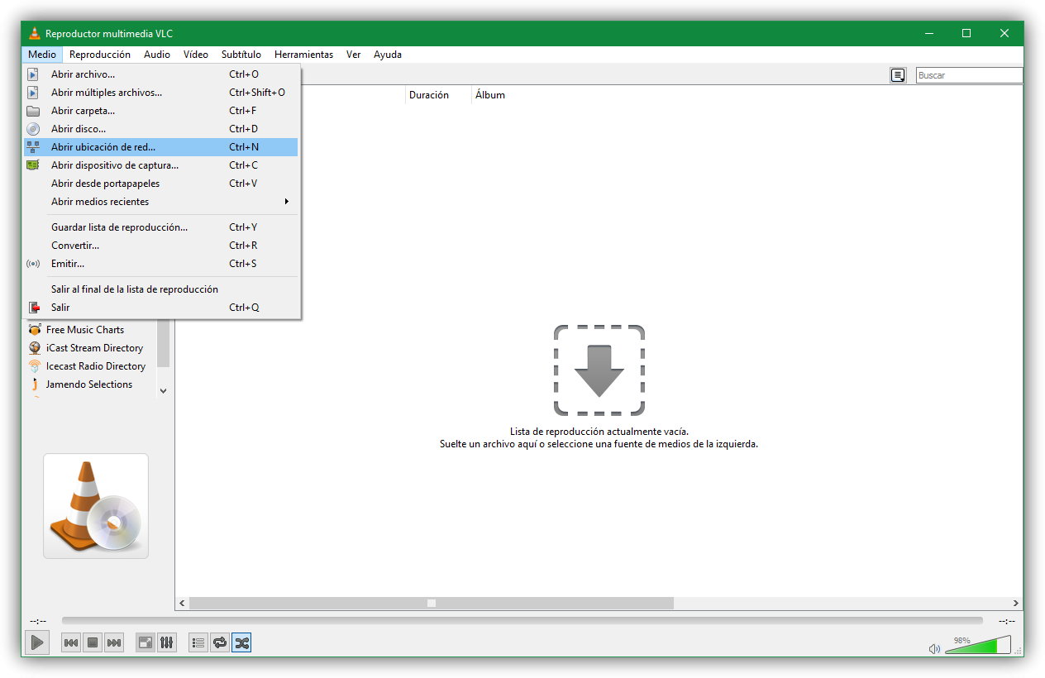Click the VLC cone title bar icon

pyautogui.click(x=34, y=34)
